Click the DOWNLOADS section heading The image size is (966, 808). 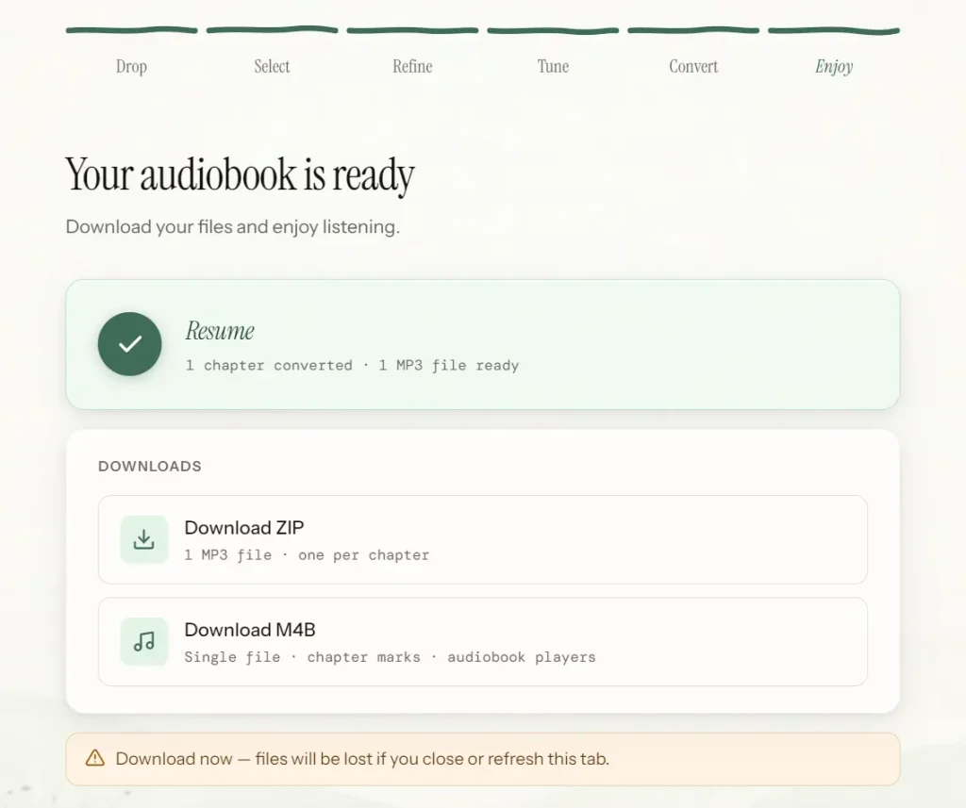pyautogui.click(x=150, y=466)
